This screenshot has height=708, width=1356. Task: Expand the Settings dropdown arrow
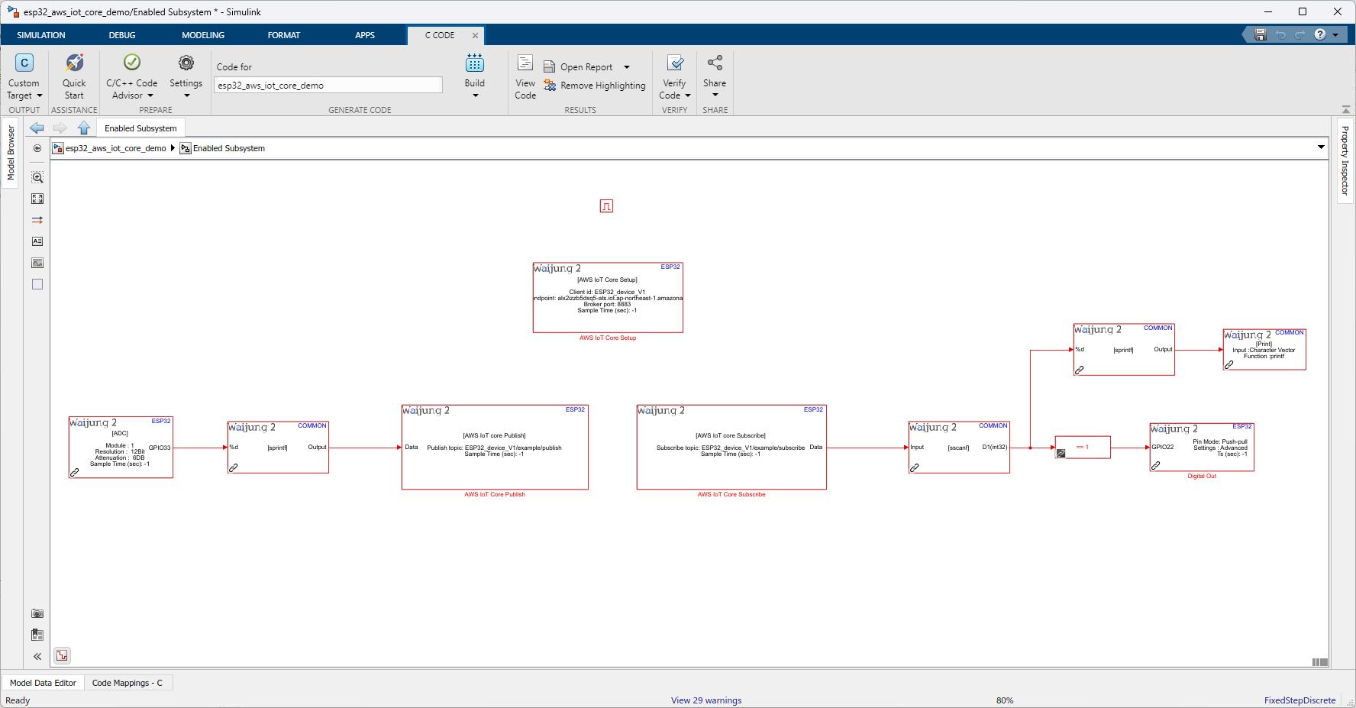[186, 95]
